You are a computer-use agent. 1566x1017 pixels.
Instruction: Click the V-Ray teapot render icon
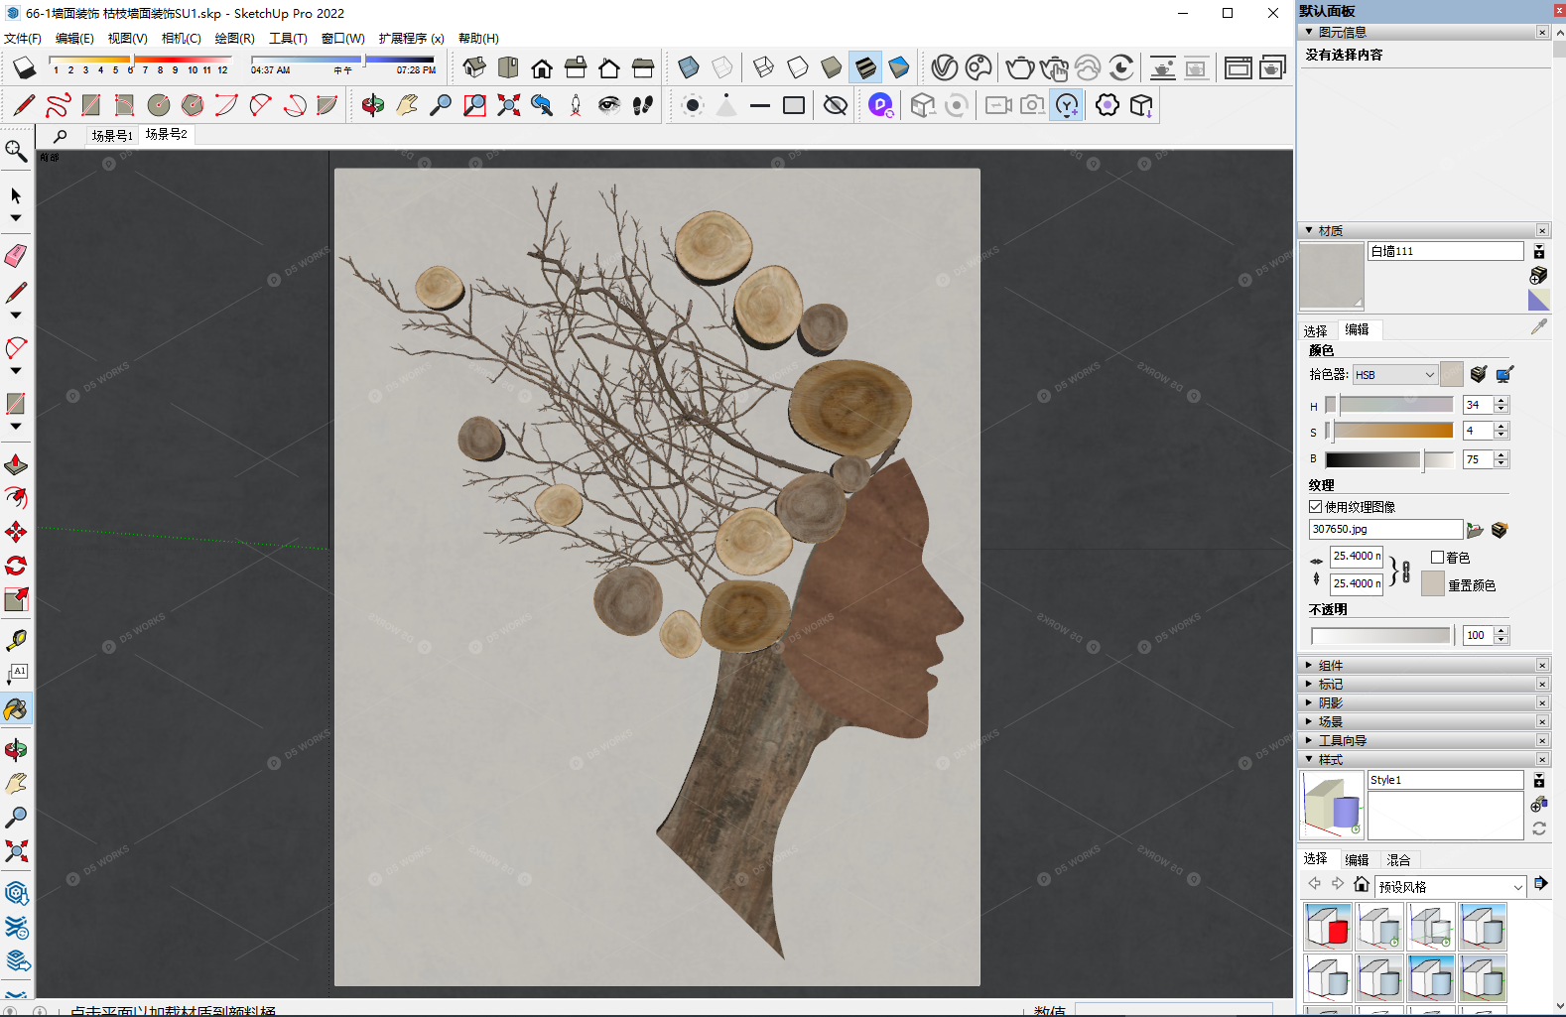coord(1019,67)
